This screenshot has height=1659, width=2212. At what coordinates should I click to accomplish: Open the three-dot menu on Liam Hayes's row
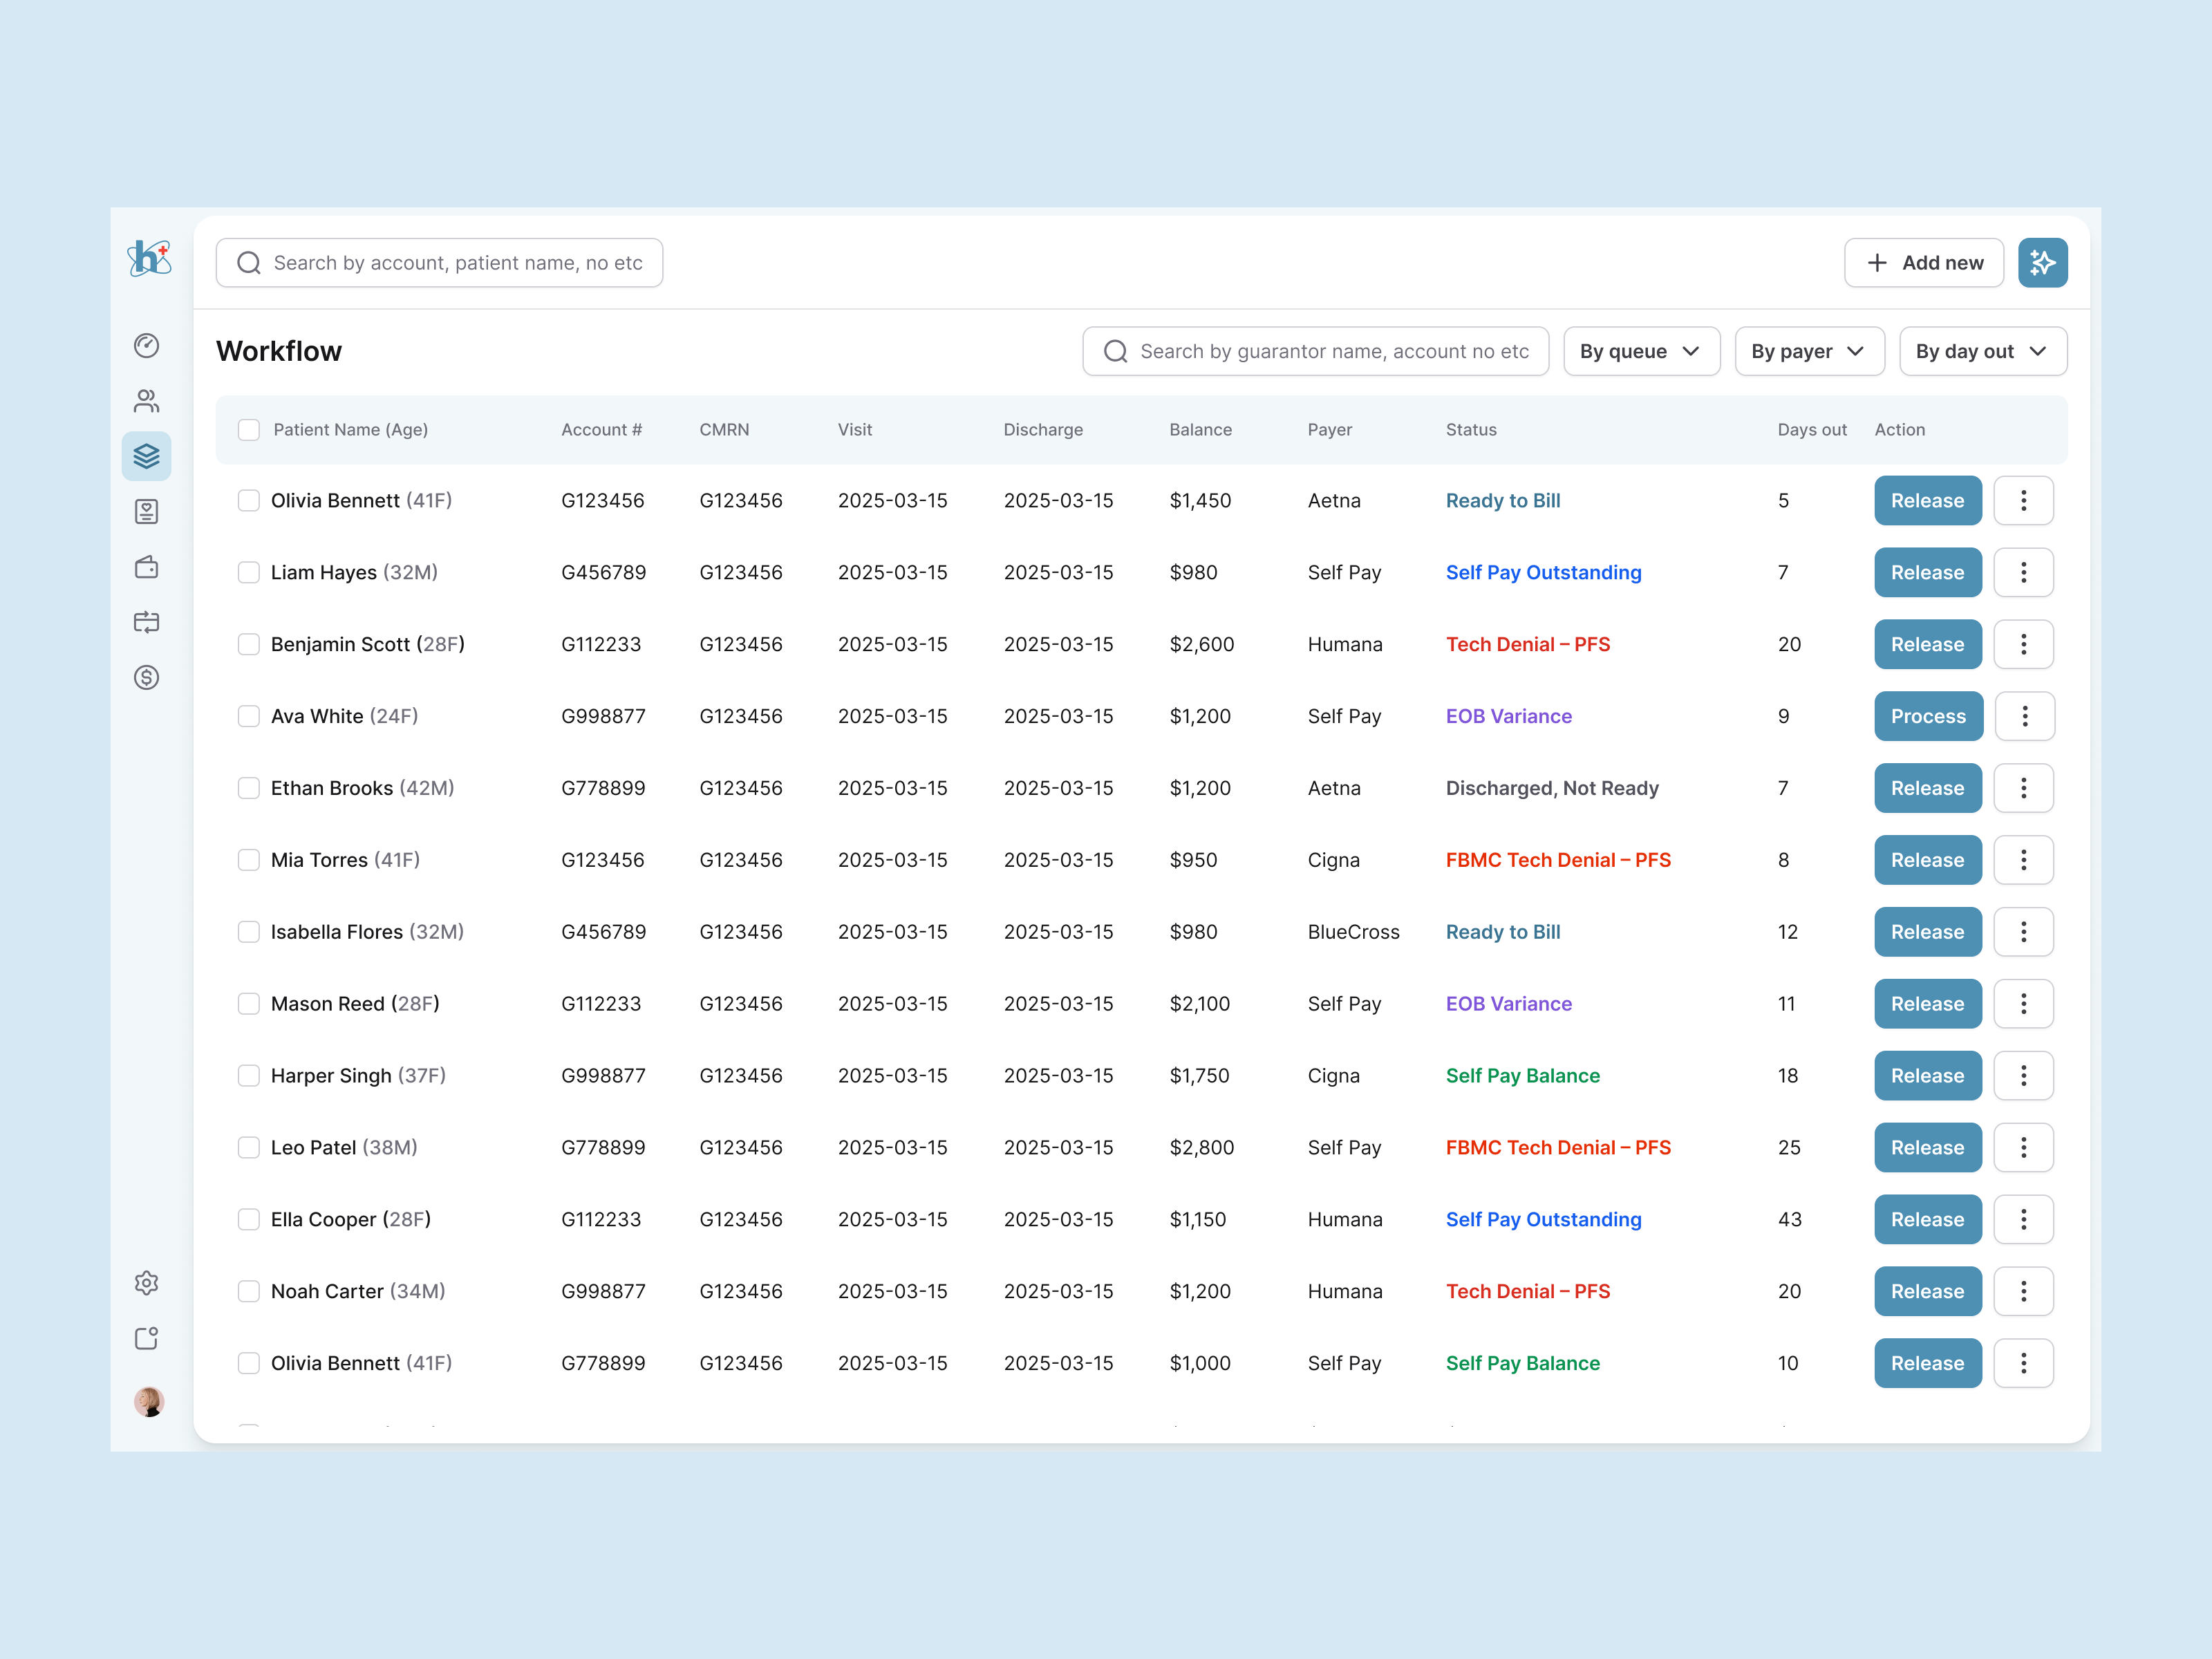click(2024, 572)
